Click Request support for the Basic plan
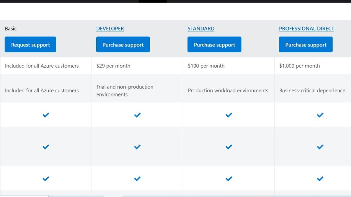The width and height of the screenshot is (351, 197). 30,44
